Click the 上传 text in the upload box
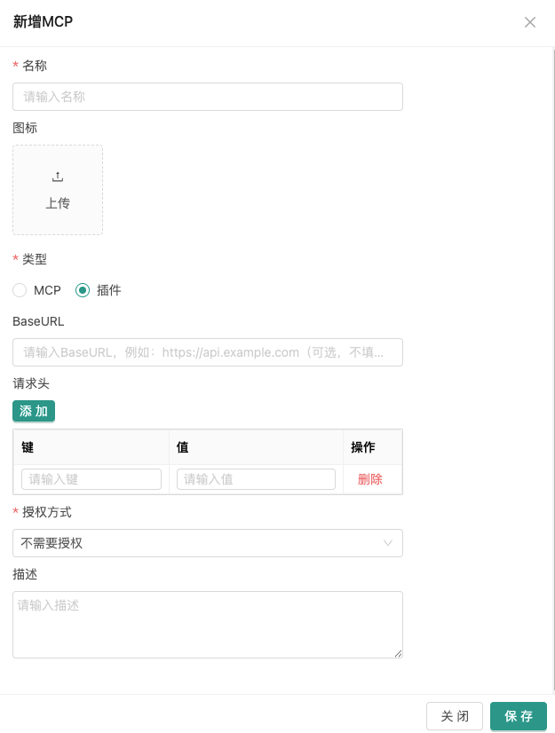555x733 pixels. pos(58,203)
